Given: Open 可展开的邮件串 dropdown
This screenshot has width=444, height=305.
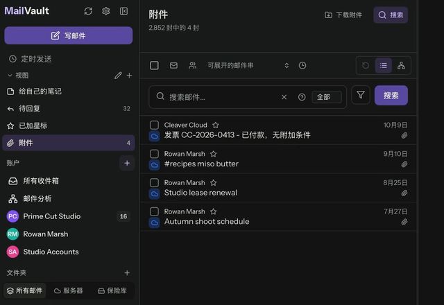Looking at the screenshot, I should click(248, 66).
